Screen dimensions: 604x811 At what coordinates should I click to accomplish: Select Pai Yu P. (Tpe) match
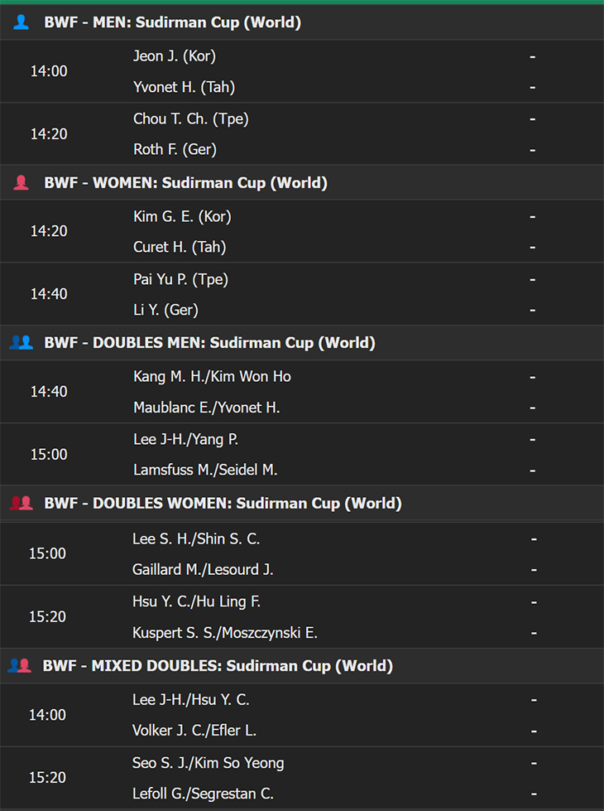point(302,294)
